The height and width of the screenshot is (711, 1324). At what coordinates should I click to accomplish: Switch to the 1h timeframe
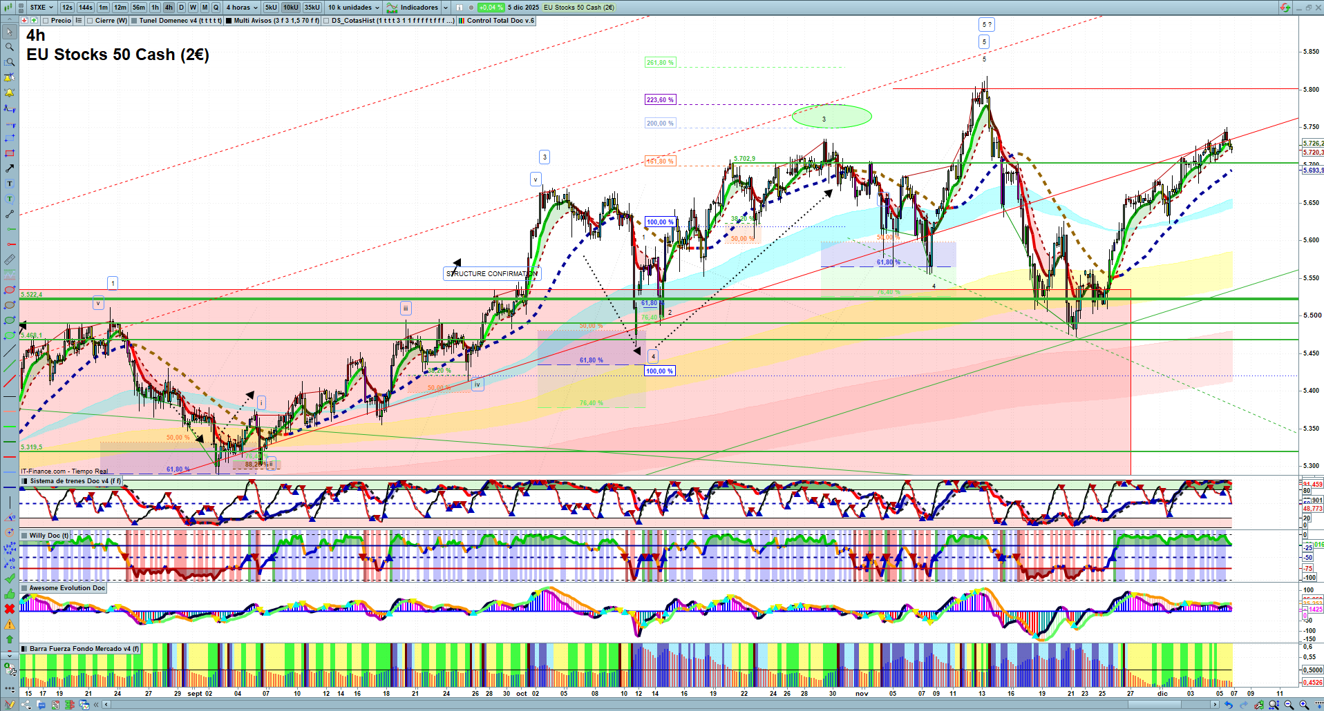tap(155, 8)
